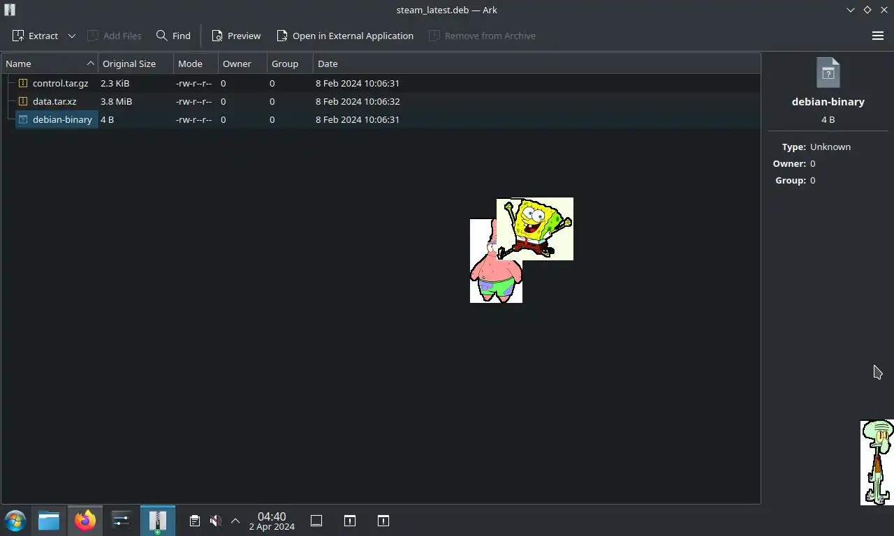Click the 2.3 KiB size cell

click(x=115, y=83)
